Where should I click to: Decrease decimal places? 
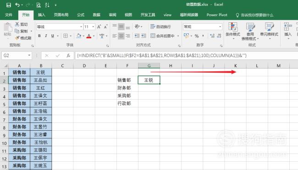[x=219, y=36]
